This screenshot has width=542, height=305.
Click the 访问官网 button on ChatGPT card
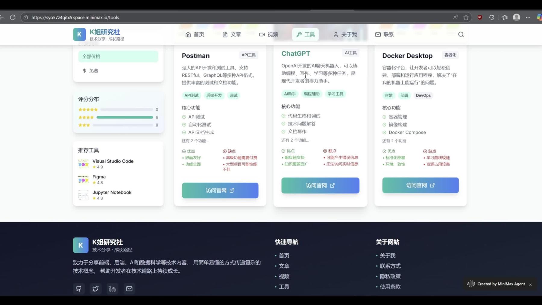click(320, 185)
